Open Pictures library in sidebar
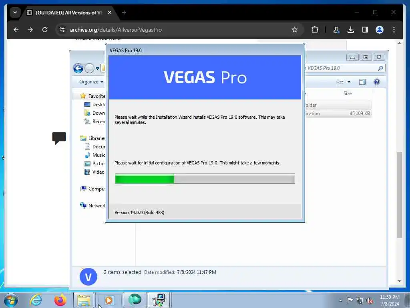This screenshot has width=410, height=308. point(94,164)
